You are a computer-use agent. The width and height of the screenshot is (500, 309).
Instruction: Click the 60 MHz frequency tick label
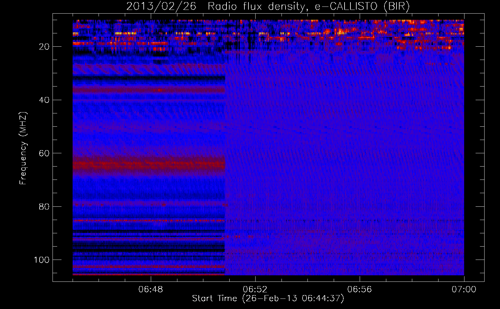pos(44,153)
